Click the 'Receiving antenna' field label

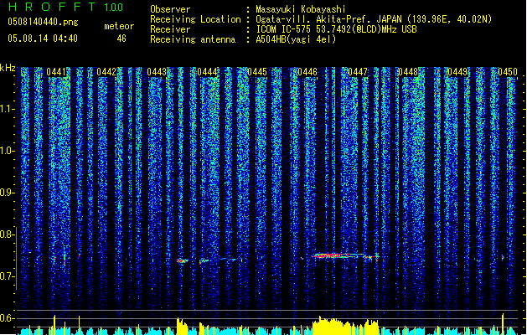pos(193,39)
